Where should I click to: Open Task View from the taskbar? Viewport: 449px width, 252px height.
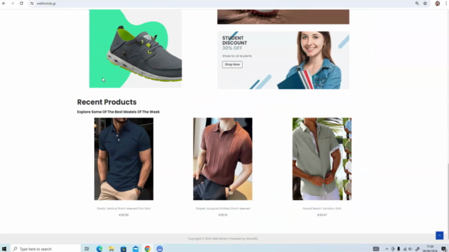coord(87,249)
